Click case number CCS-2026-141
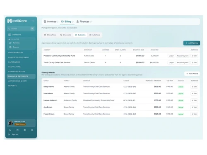 tap(130, 87)
